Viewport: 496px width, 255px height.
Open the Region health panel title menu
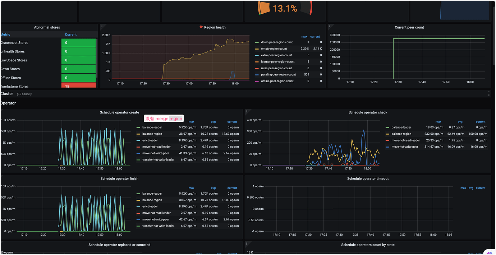[x=215, y=27]
